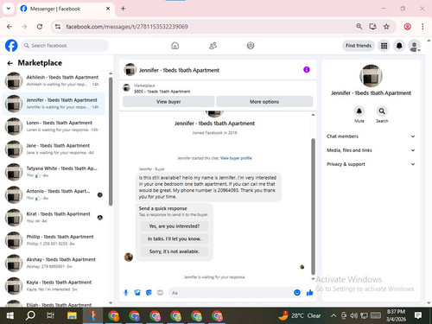Open the Windows notification center
The width and height of the screenshot is (432, 324).
[418, 315]
